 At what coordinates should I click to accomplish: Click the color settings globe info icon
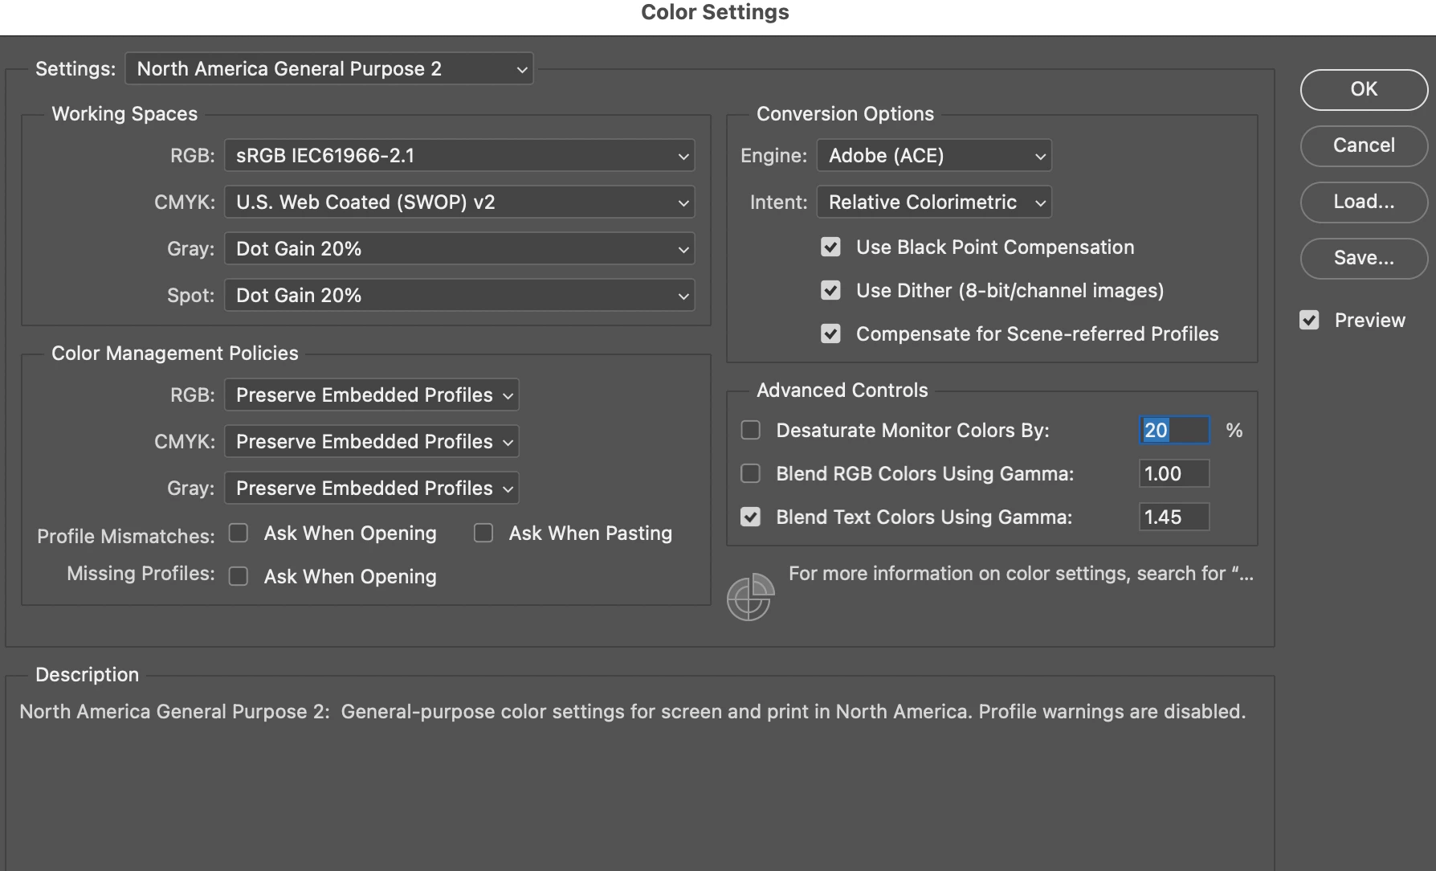tap(750, 597)
